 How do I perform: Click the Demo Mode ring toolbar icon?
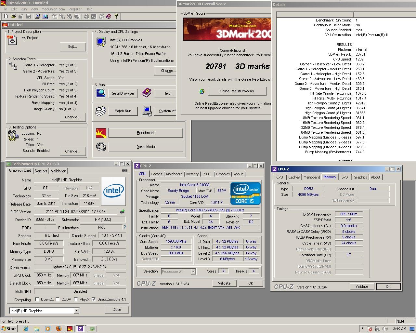tap(86, 16)
